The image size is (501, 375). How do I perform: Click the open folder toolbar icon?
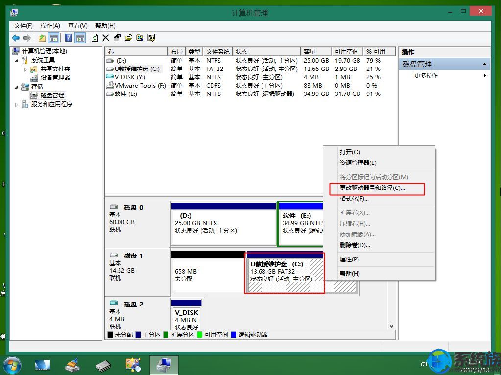(128, 38)
